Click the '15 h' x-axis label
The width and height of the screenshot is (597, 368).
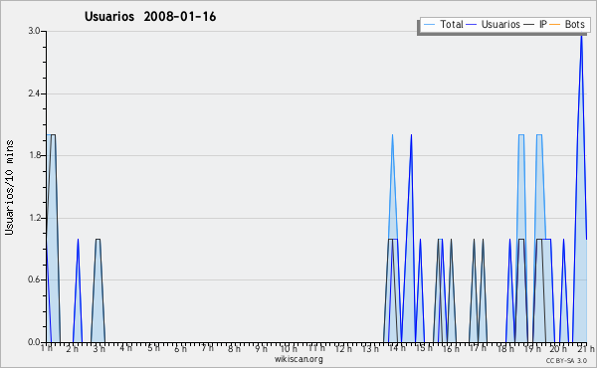[x=424, y=348]
